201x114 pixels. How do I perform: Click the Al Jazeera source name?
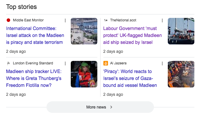118,63
